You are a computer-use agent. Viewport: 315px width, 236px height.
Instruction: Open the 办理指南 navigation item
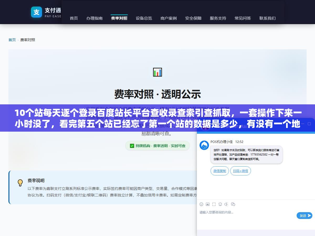[94, 18]
